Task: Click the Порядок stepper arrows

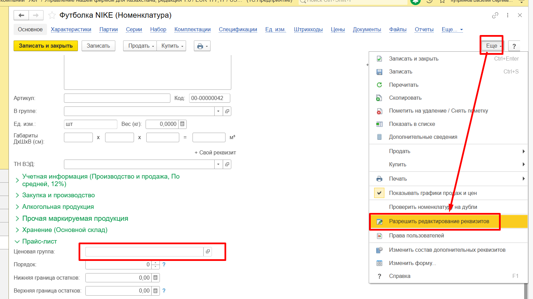Action: click(155, 265)
